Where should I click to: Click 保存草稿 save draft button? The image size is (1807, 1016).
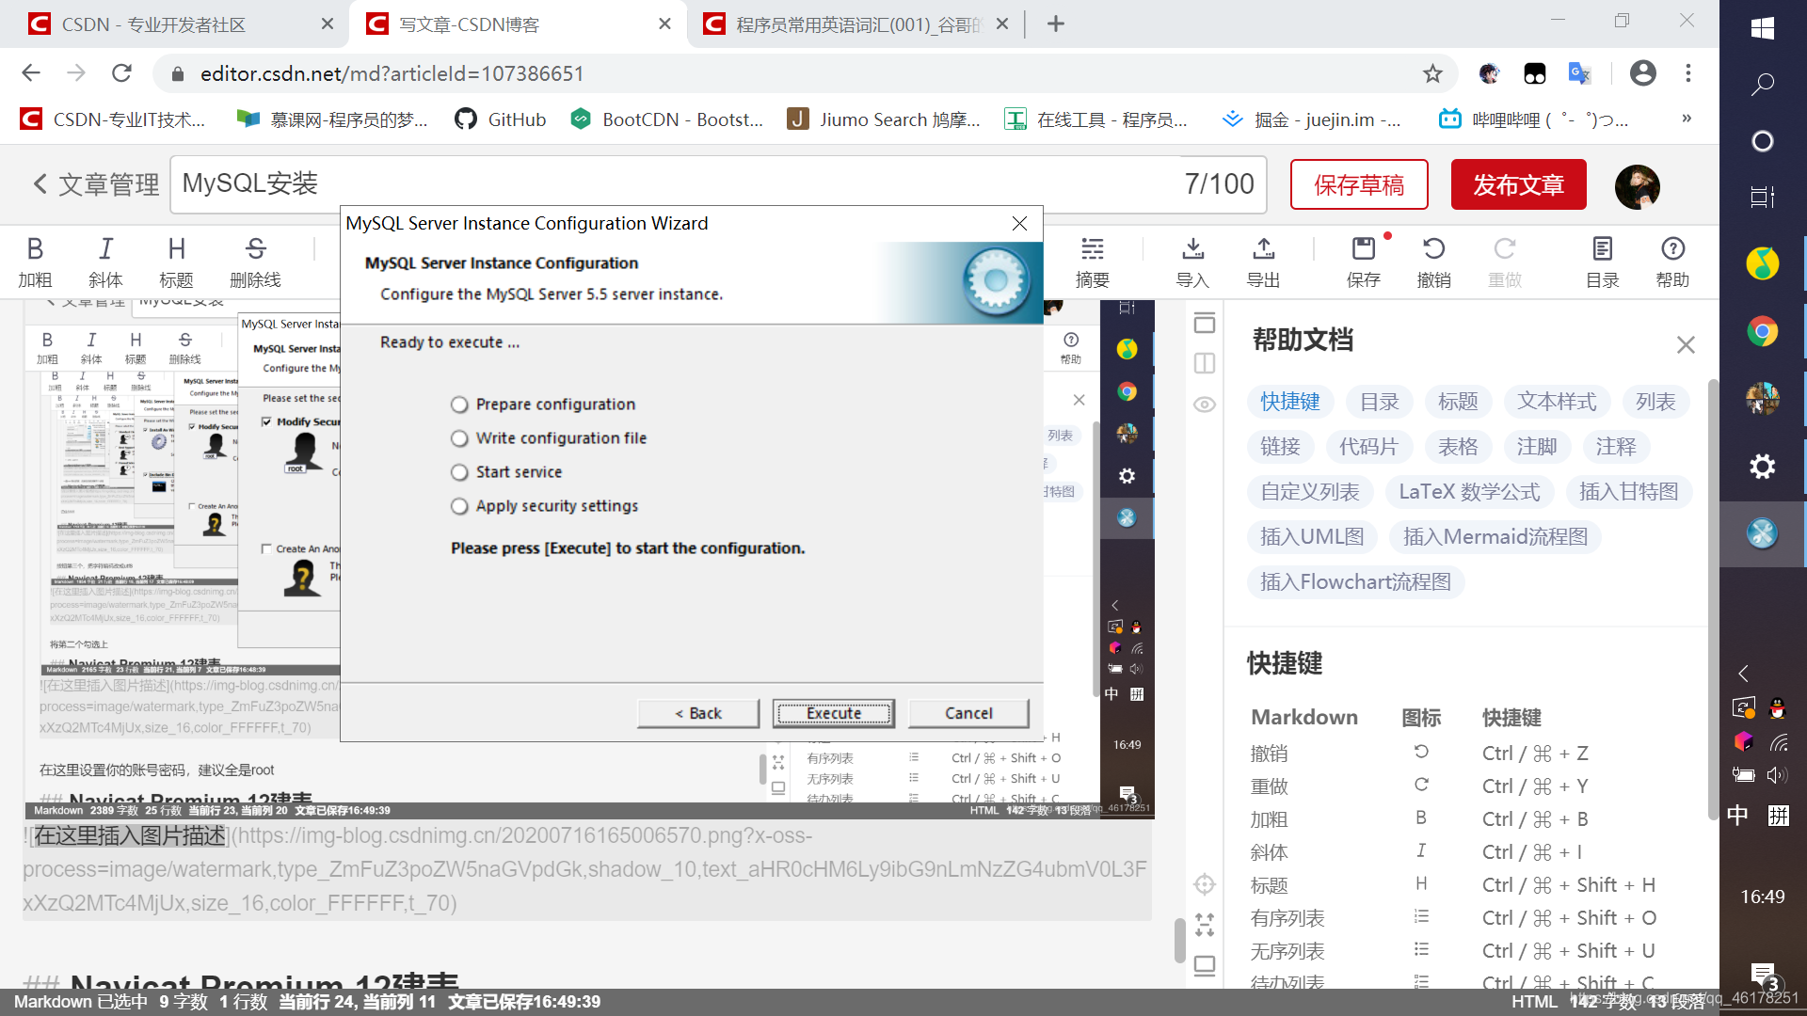click(x=1359, y=184)
